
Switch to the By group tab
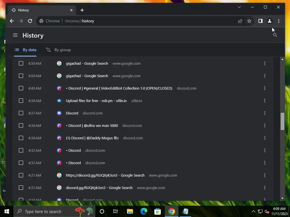[x=58, y=50]
